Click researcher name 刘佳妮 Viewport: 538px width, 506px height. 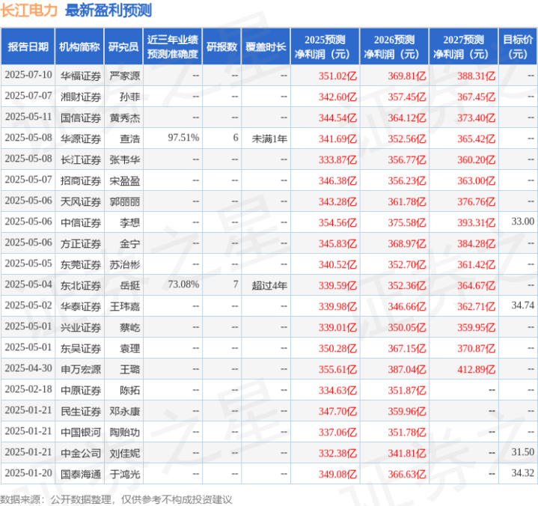(x=125, y=454)
